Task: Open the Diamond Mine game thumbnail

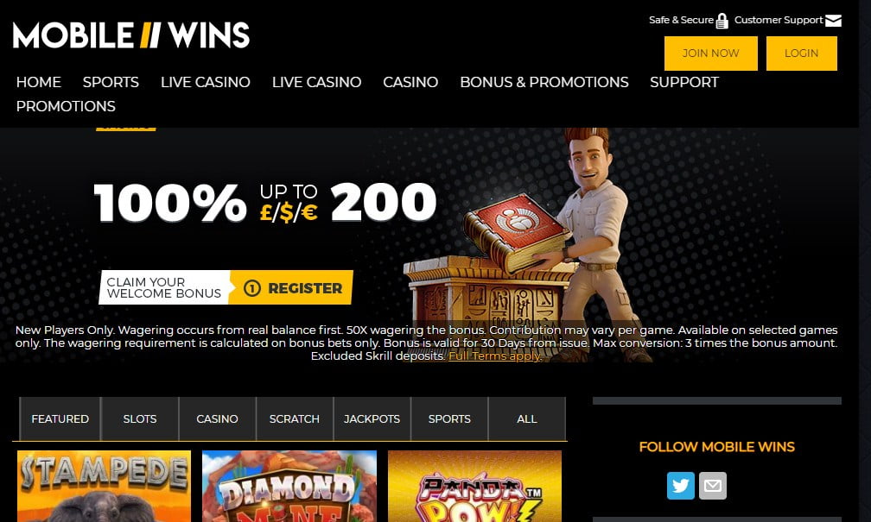Action: pyautogui.click(x=289, y=486)
